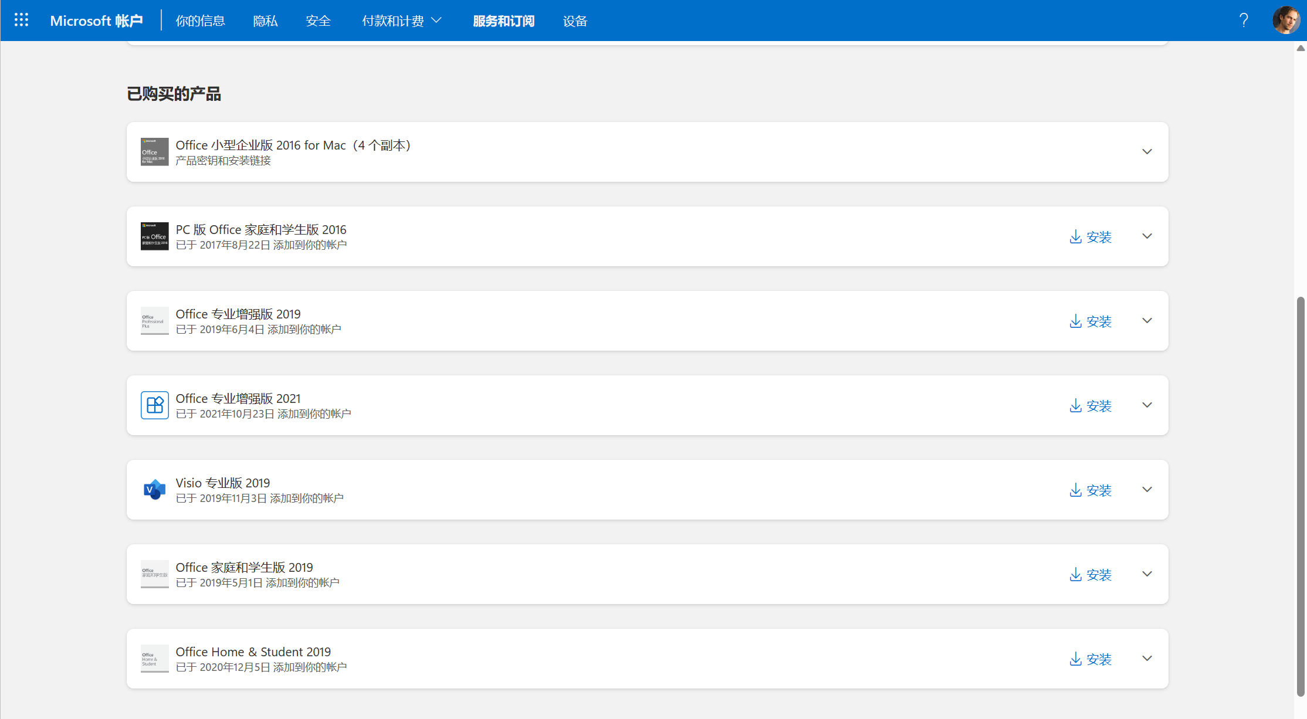Expand Office Home & Student 2019 details
The image size is (1307, 719).
[x=1147, y=659]
